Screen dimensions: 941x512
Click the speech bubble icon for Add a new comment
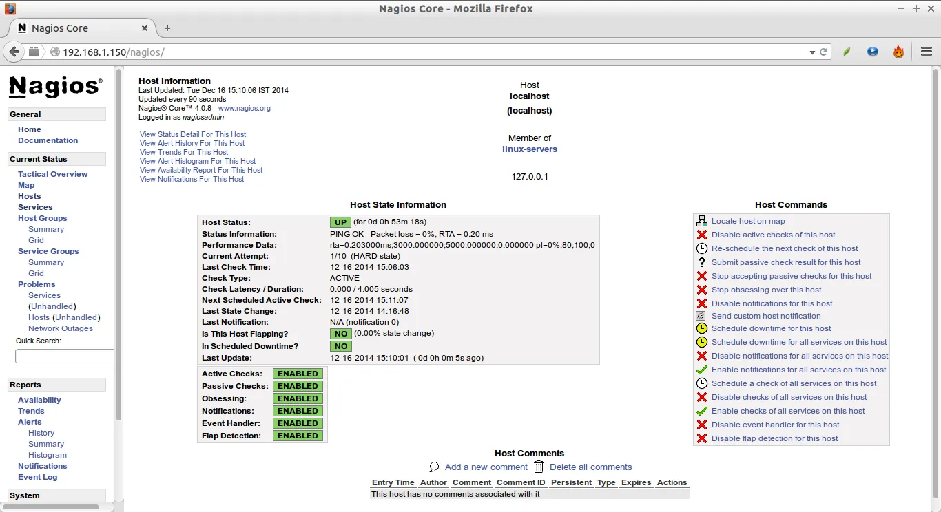(434, 467)
